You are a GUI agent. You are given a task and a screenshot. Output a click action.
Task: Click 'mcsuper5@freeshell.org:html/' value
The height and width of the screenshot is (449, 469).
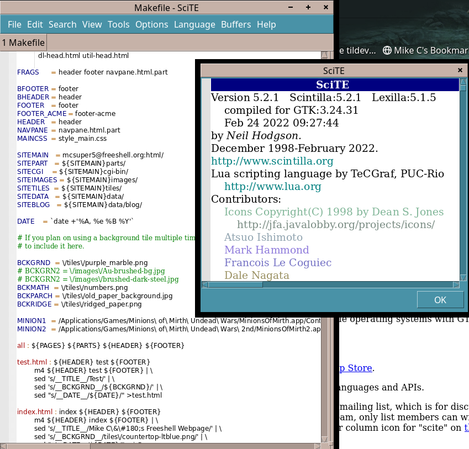pyautogui.click(x=113, y=155)
